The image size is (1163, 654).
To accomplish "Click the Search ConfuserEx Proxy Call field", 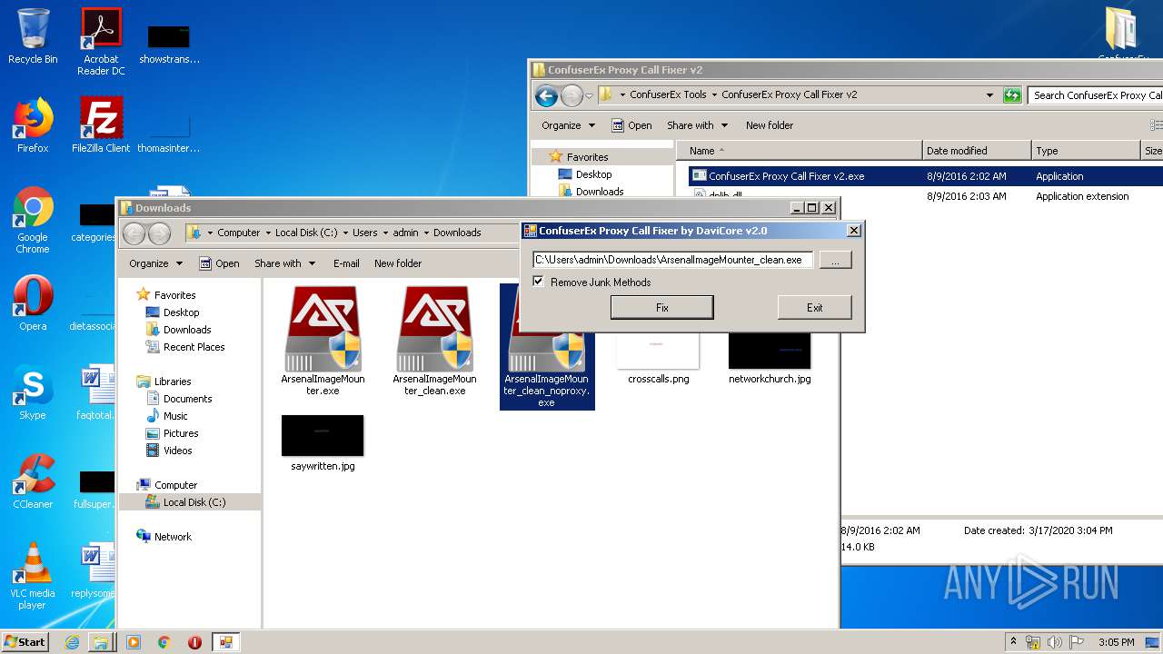I will pyautogui.click(x=1095, y=95).
